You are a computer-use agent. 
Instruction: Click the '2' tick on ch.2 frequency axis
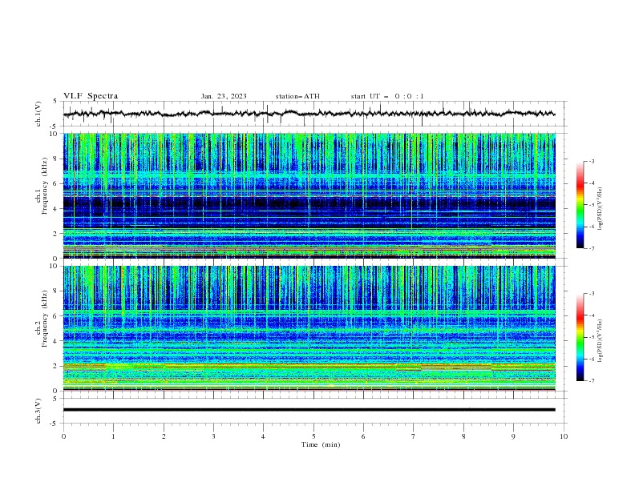[56, 366]
